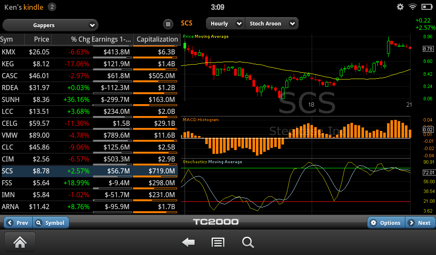Image resolution: width=436 pixels, height=255 pixels.
Task: Expand the Hourly timeframe dropdown
Action: pyautogui.click(x=225, y=23)
